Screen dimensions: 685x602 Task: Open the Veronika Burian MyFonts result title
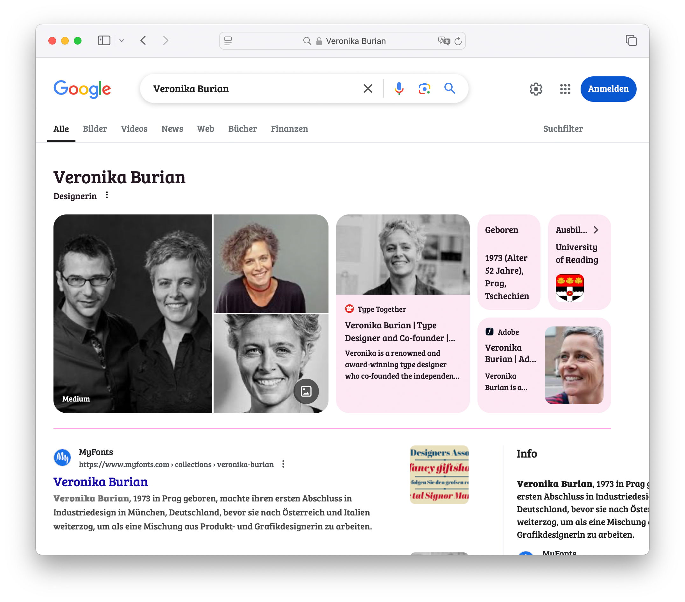point(101,482)
